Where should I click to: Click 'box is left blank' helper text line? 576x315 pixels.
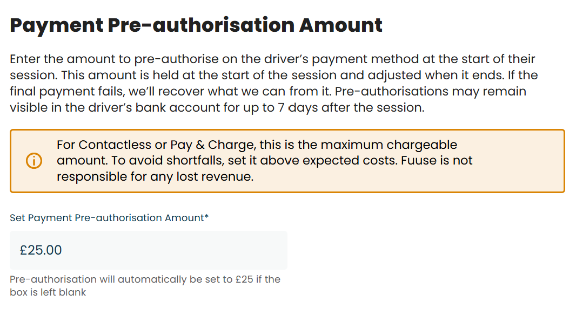pyautogui.click(x=48, y=292)
